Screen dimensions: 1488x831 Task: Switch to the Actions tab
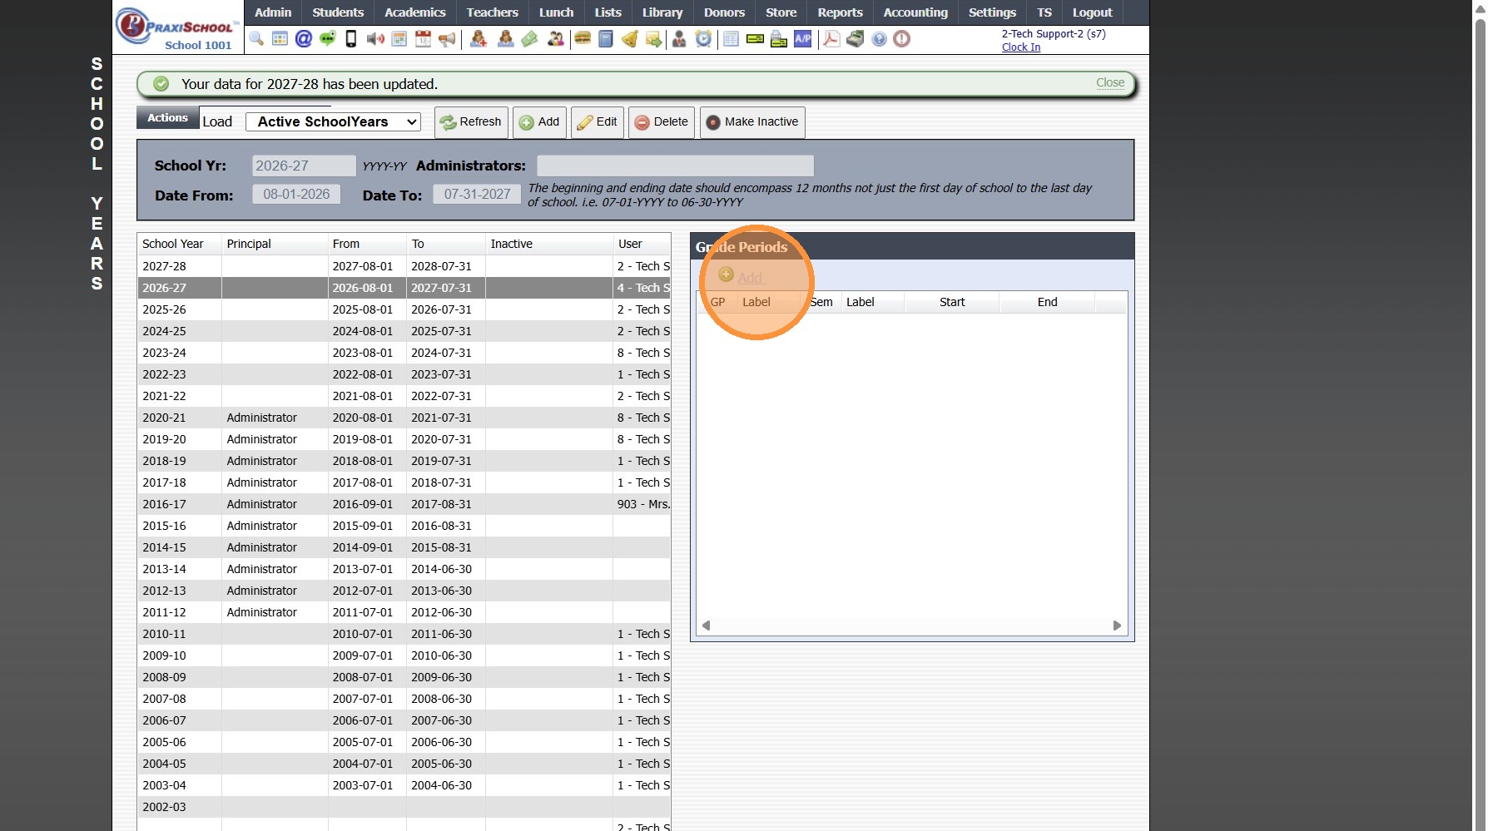click(167, 118)
